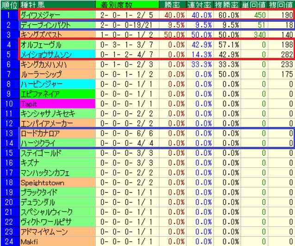
Task: Select sire name ステイゴールド
Action: coord(41,153)
